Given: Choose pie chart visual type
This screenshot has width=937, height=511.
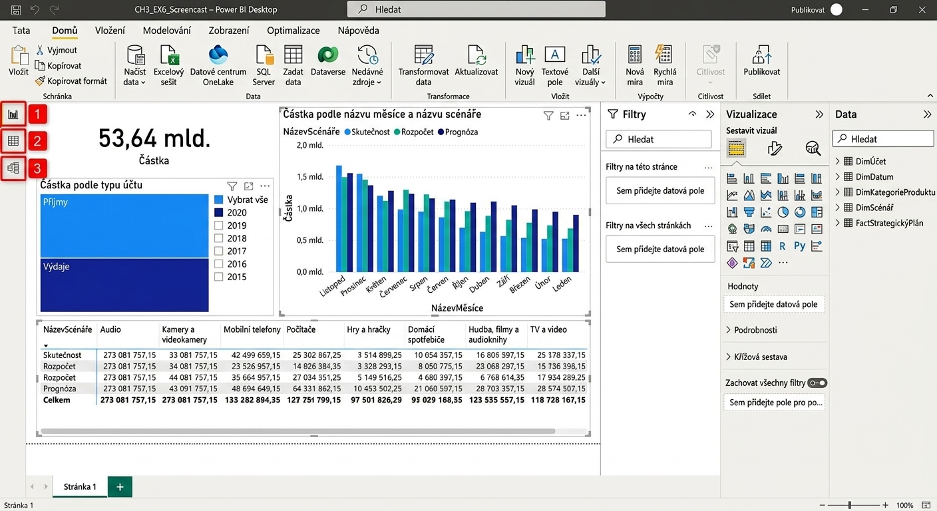Looking at the screenshot, I should (783, 212).
